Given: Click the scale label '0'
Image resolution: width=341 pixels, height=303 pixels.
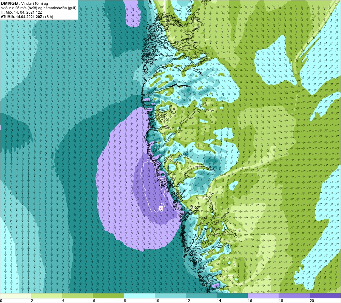Looking at the screenshot, I should [1, 301].
